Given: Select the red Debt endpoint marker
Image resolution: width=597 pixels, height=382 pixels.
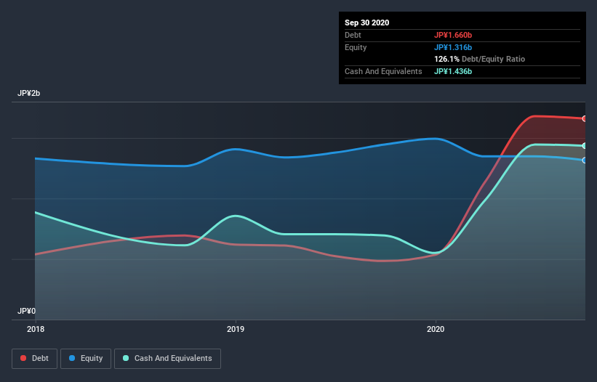Looking at the screenshot, I should [585, 118].
